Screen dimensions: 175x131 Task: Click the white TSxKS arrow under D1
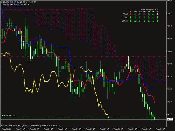pos(157,14)
